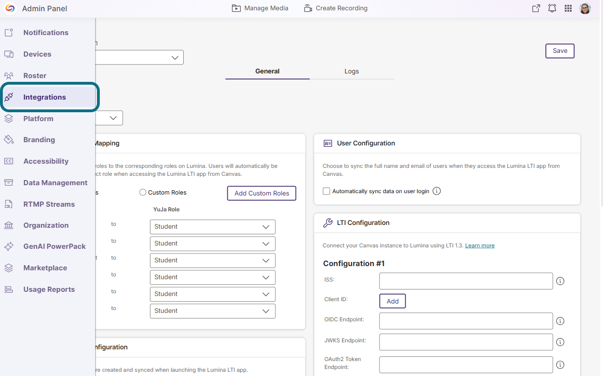This screenshot has height=376, width=603.
Task: Switch to the Logs tab
Action: 351,72
